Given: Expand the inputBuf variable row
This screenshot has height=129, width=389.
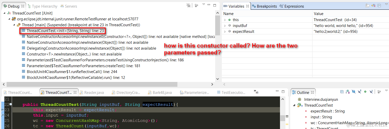Looking at the screenshot, I should [225, 25].
